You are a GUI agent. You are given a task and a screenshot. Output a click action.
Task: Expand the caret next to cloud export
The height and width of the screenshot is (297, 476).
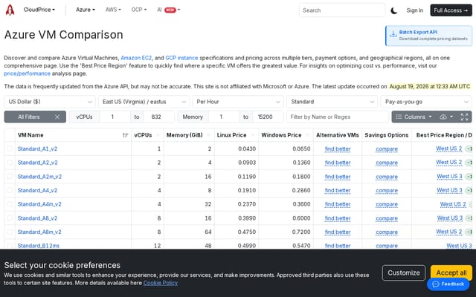click(451, 117)
